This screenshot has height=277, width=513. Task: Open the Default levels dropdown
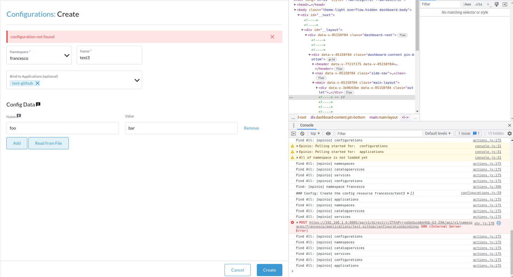tap(438, 133)
